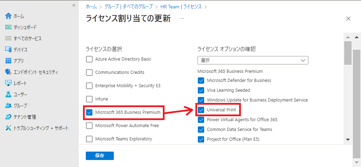
Task: Click the Reports icon in sidebar
Action: click(8, 83)
